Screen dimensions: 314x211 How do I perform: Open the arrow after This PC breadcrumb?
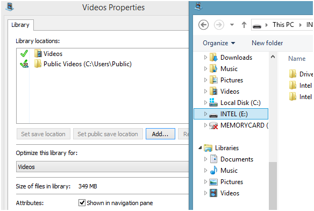click(x=301, y=25)
